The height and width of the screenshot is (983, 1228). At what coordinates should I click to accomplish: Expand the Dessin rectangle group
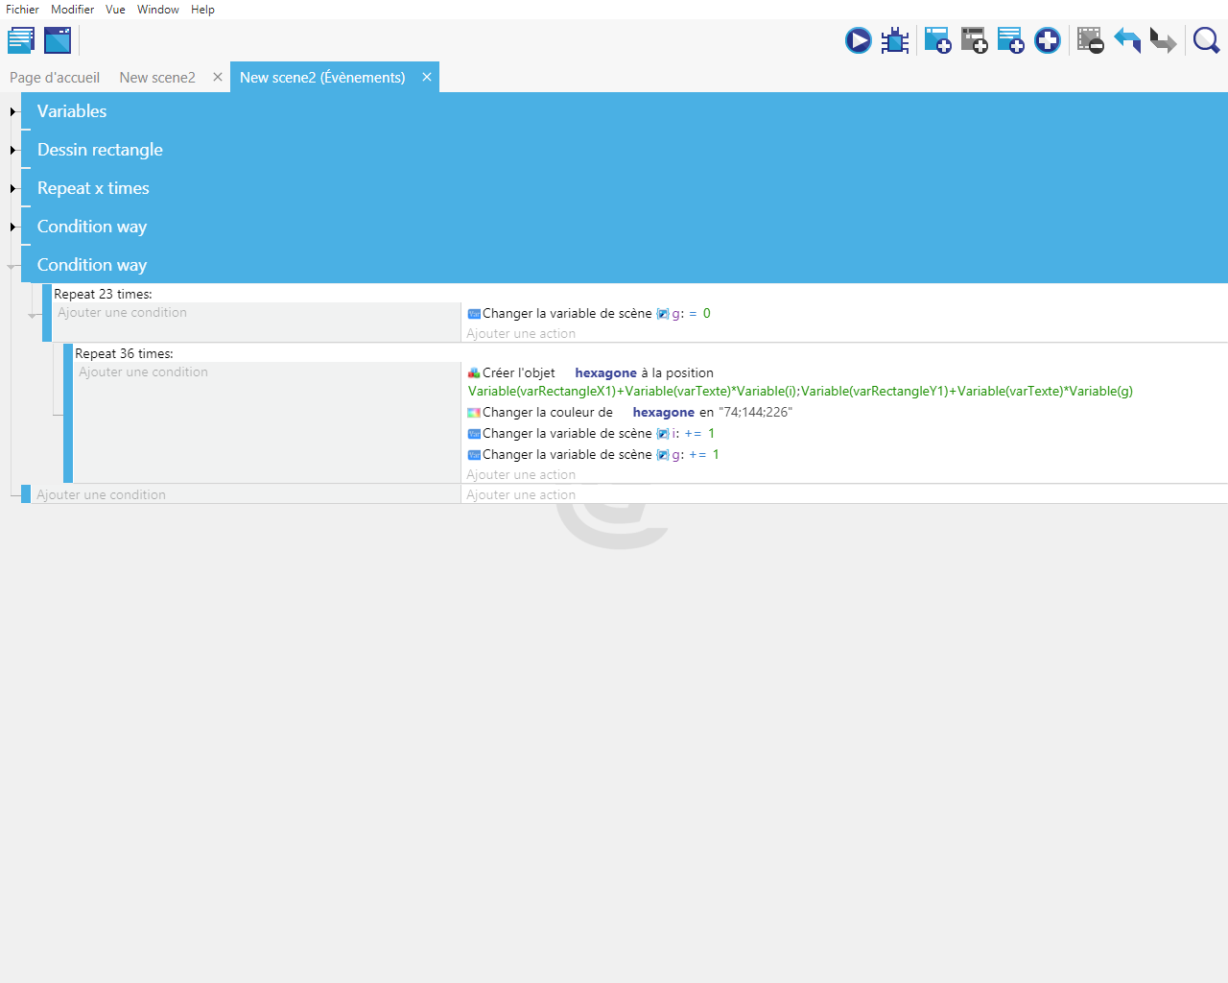pyautogui.click(x=13, y=150)
